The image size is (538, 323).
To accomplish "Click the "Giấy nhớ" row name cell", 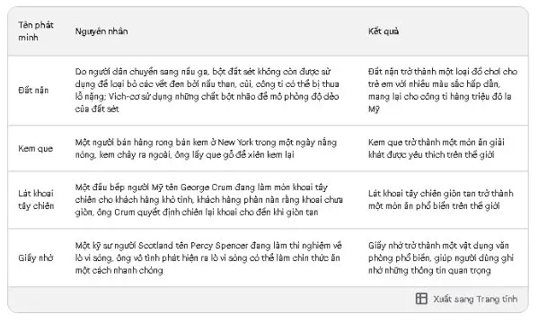I will [x=36, y=258].
